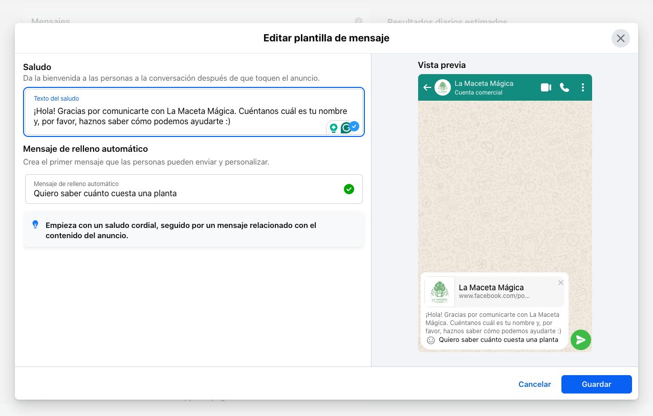
Task: Click the Grammarly icon in the greeting field
Action: [346, 127]
